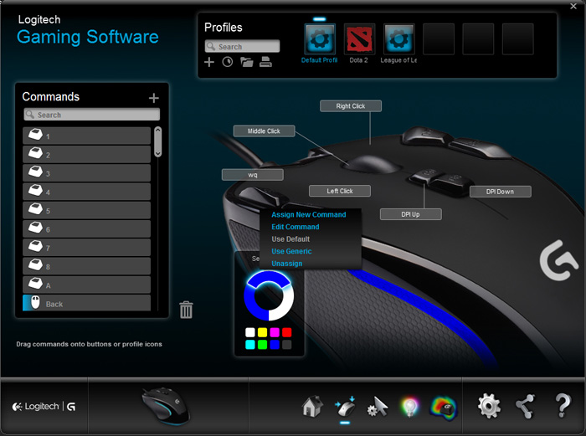Choose Edit Command from context menu
Viewport: 586px width, 436px height.
[x=296, y=227]
